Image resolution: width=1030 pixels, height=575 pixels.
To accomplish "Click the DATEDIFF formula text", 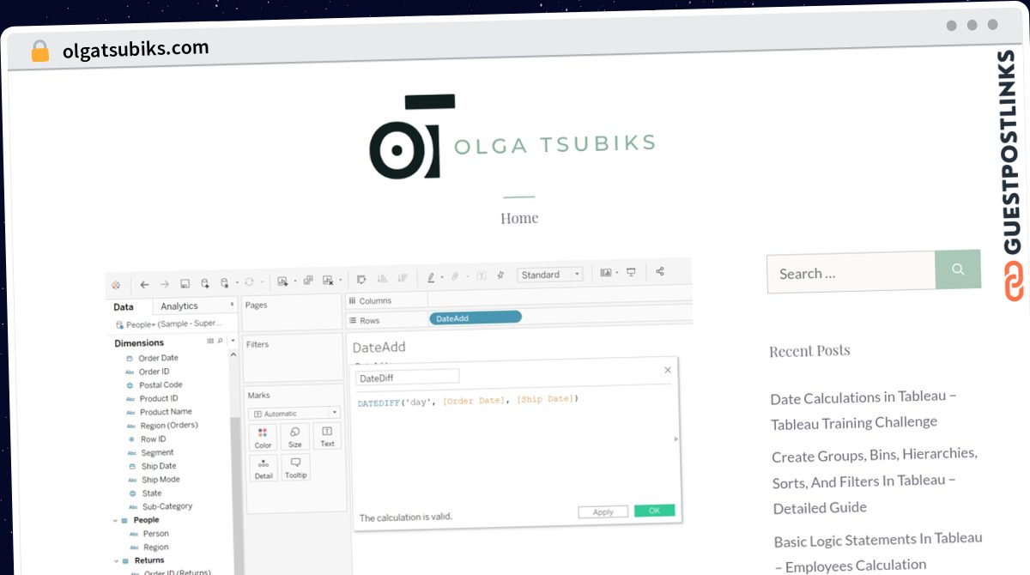I will coord(469,400).
